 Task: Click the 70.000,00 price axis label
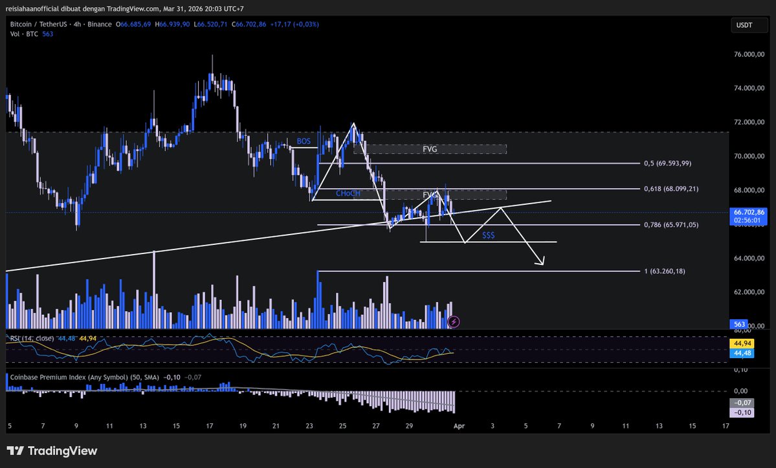(749, 156)
